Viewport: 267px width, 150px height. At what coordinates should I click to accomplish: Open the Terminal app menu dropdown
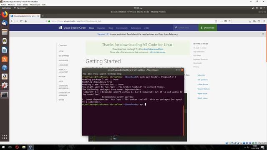pyautogui.click(x=20, y=8)
